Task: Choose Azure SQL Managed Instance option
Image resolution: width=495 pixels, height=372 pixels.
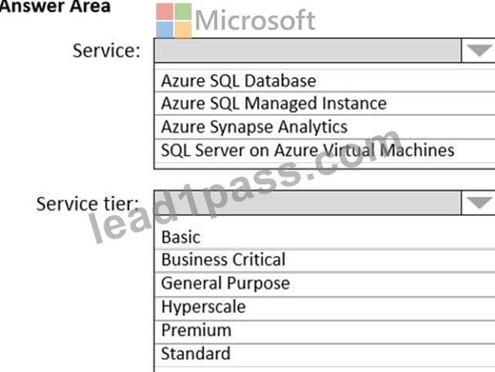Action: point(325,103)
